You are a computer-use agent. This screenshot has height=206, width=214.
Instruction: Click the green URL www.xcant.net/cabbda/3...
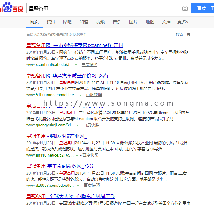click(49, 65)
